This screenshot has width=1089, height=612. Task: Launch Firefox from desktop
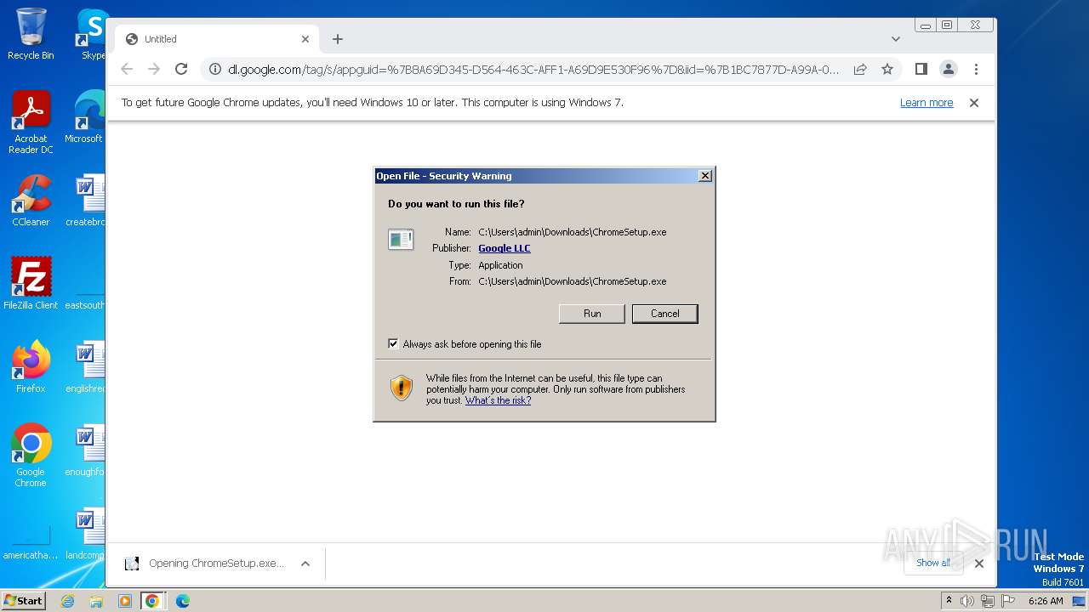pyautogui.click(x=31, y=366)
